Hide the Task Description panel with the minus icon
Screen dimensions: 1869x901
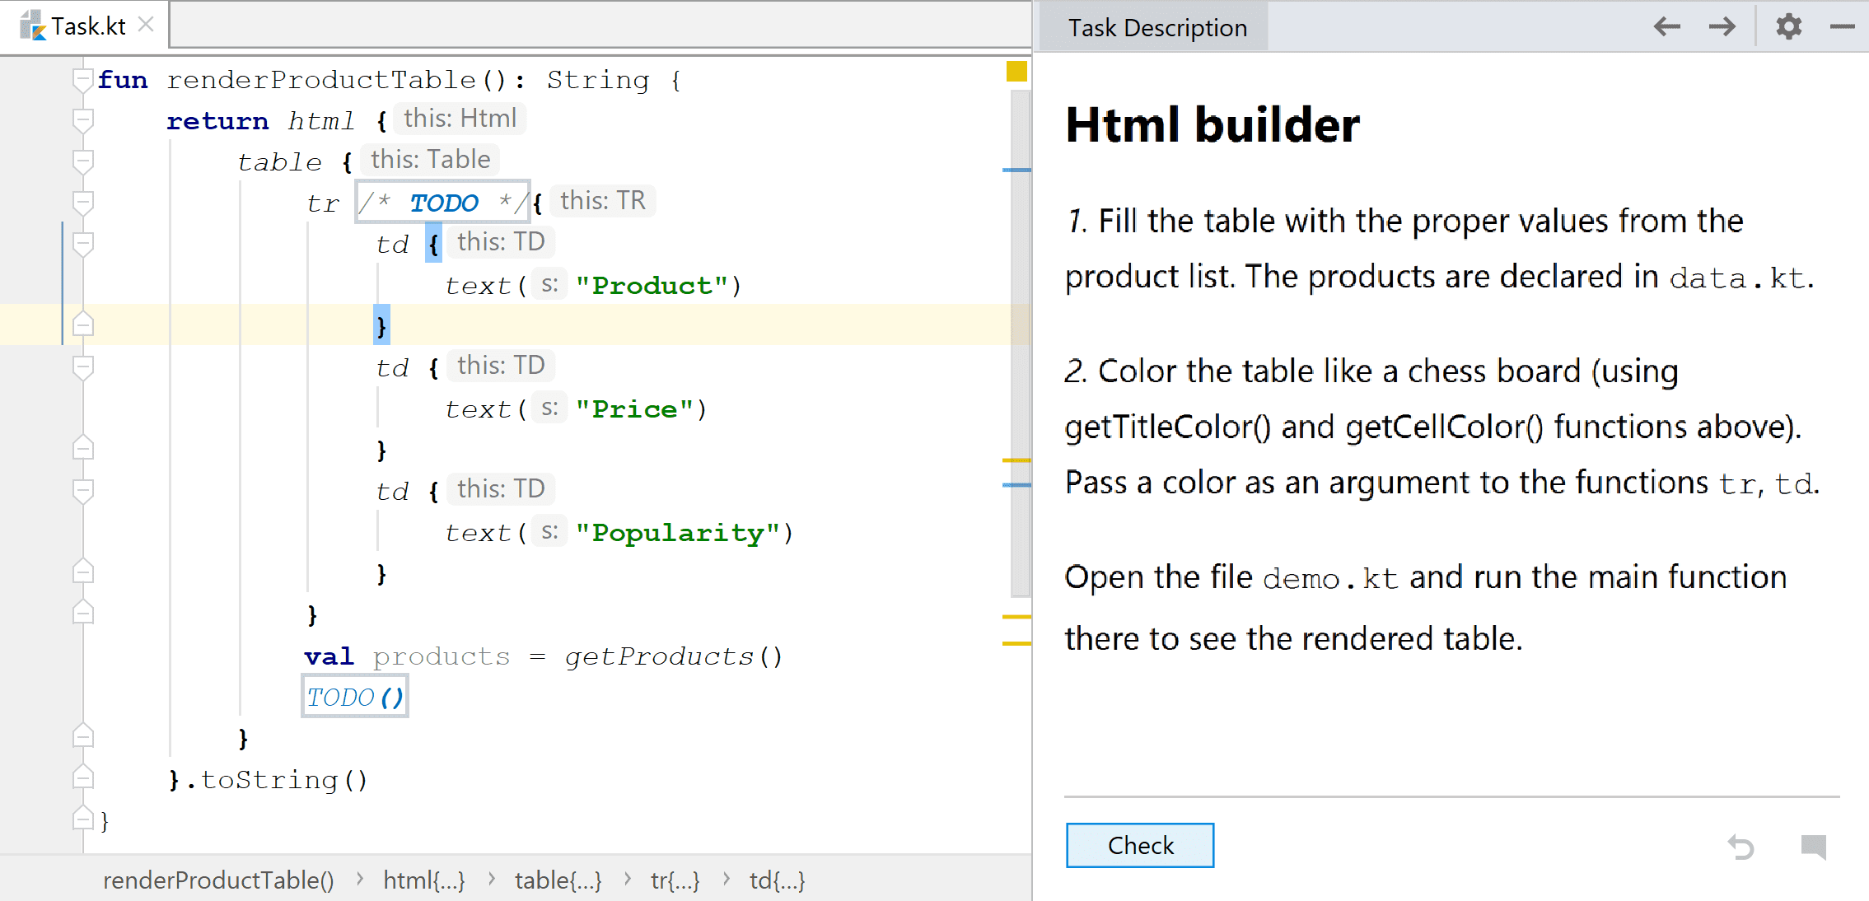1842,26
